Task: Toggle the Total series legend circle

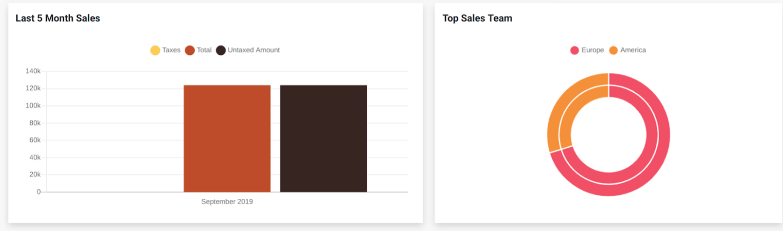Action: click(190, 50)
